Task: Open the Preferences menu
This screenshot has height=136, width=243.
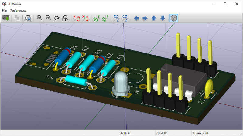Action: pyautogui.click(x=18, y=10)
